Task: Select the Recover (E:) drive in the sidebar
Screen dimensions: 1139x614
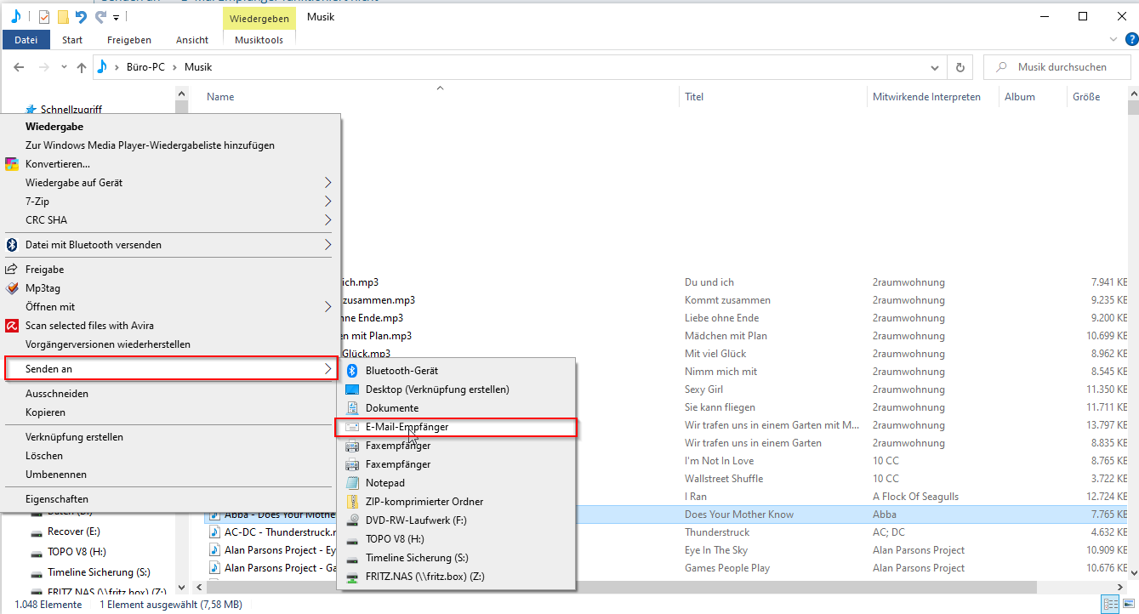Action: tap(72, 532)
